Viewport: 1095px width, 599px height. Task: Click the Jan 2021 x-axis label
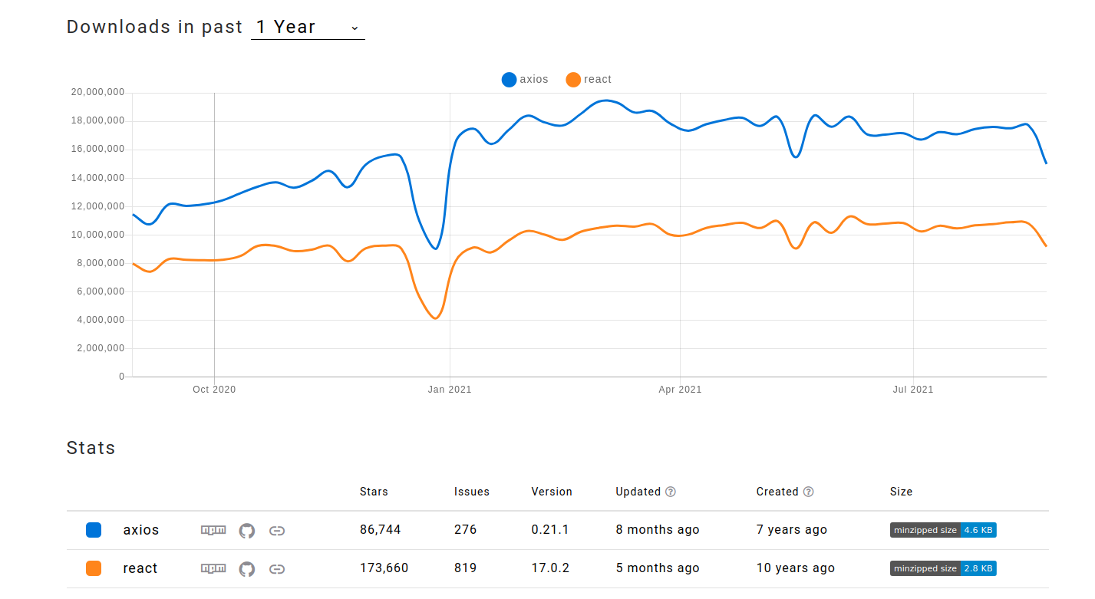[x=450, y=390]
